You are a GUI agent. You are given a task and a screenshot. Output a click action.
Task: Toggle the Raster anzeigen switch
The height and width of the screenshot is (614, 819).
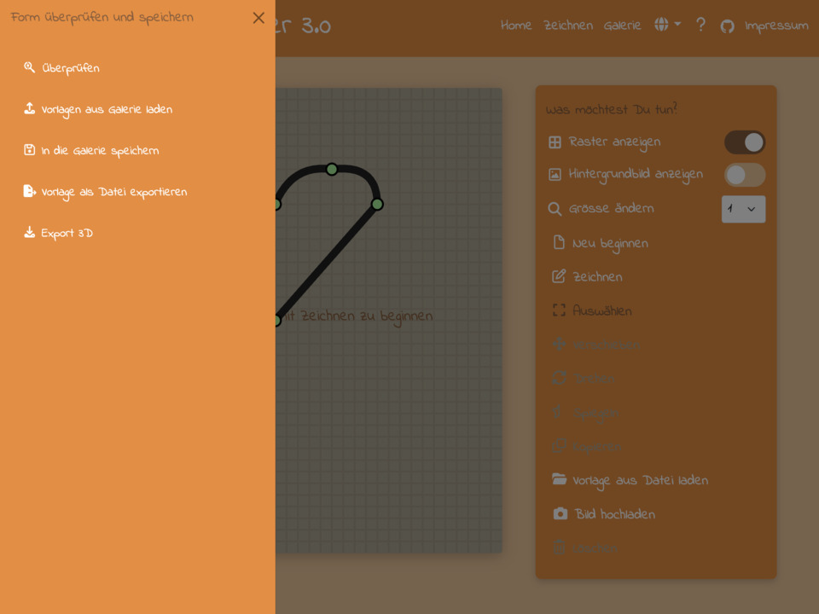coord(744,142)
